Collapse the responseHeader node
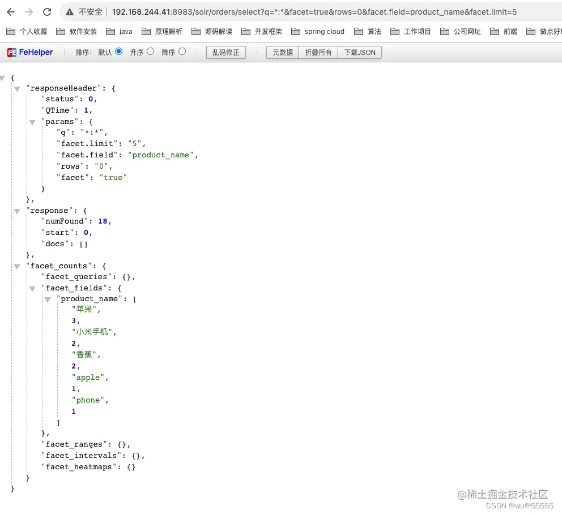This screenshot has width=562, height=514. [x=17, y=89]
